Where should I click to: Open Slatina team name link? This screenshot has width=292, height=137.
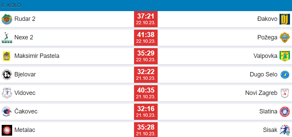click(269, 111)
